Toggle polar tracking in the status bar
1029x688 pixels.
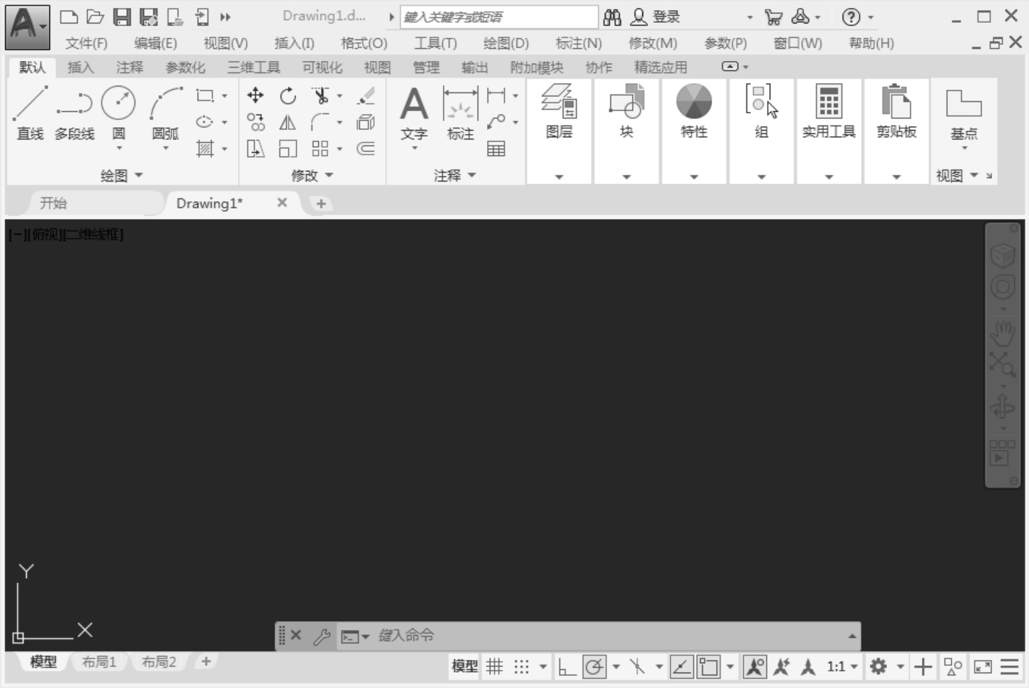[x=594, y=667]
